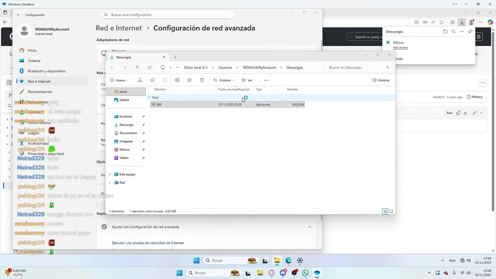The image size is (496, 279).
Task: Open Settings gear in Sandbox taskbar
Action: tap(300, 260)
